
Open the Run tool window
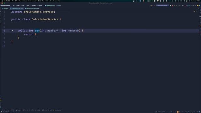pyautogui.click(x=8, y=110)
